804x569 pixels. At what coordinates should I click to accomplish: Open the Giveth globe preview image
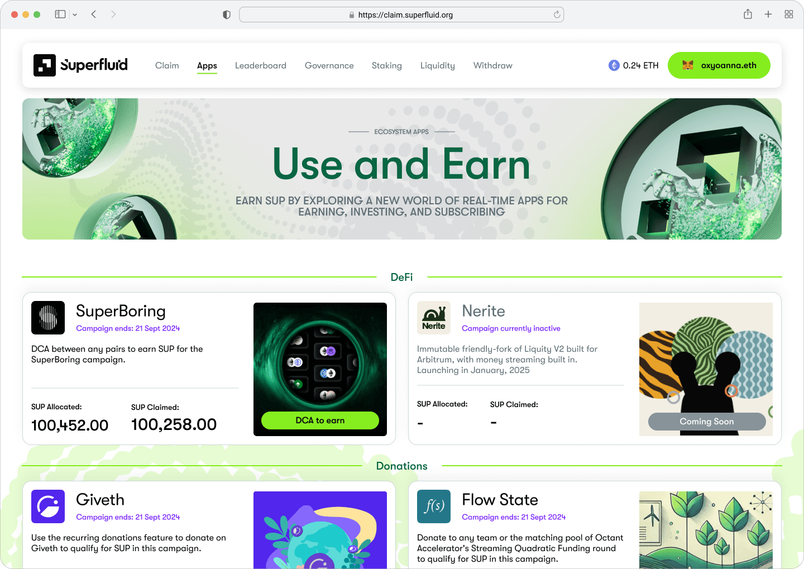pyautogui.click(x=320, y=530)
